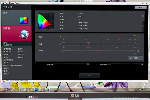Click the taskbar icon between Photoshop and True Color Finder

coord(42,90)
